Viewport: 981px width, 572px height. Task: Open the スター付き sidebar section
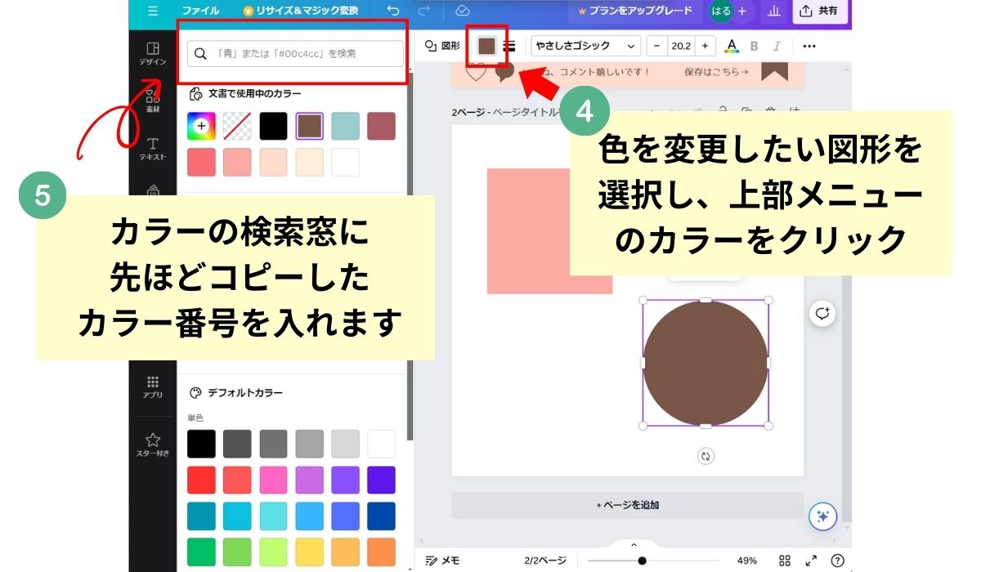pos(152,445)
